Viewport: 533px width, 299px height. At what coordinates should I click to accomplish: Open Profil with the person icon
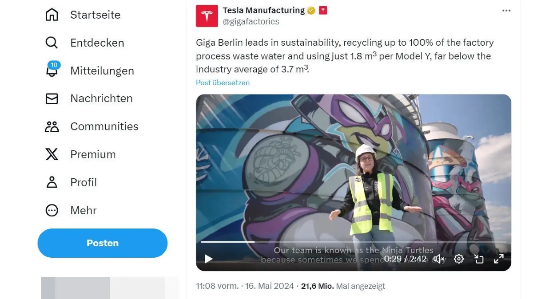pyautogui.click(x=52, y=182)
